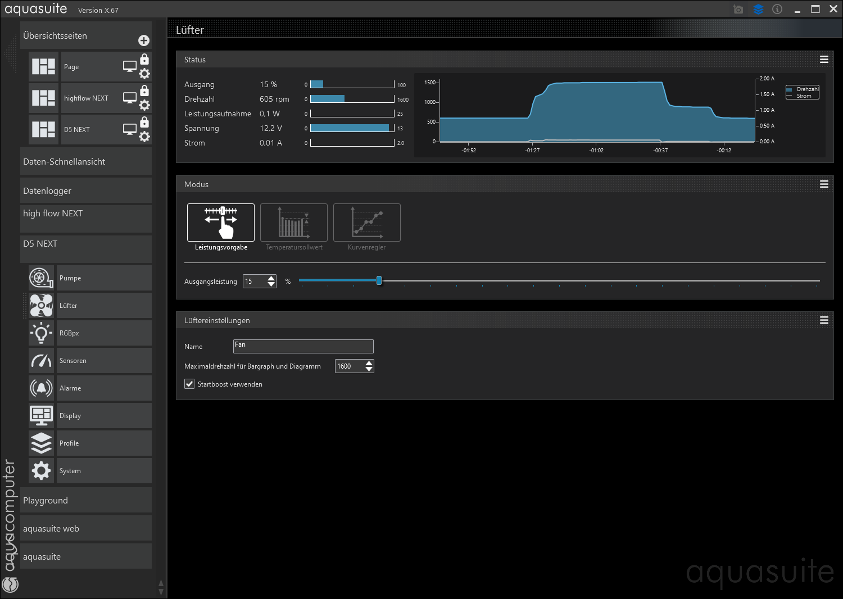Click desktop monitor icon for highflow NEXT
The image size is (843, 599).
[130, 98]
